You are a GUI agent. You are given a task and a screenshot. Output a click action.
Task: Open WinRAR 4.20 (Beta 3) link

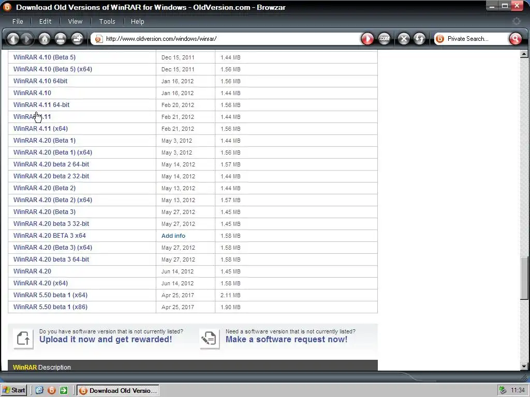(x=45, y=212)
